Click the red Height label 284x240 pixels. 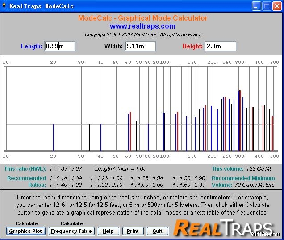[192, 46]
